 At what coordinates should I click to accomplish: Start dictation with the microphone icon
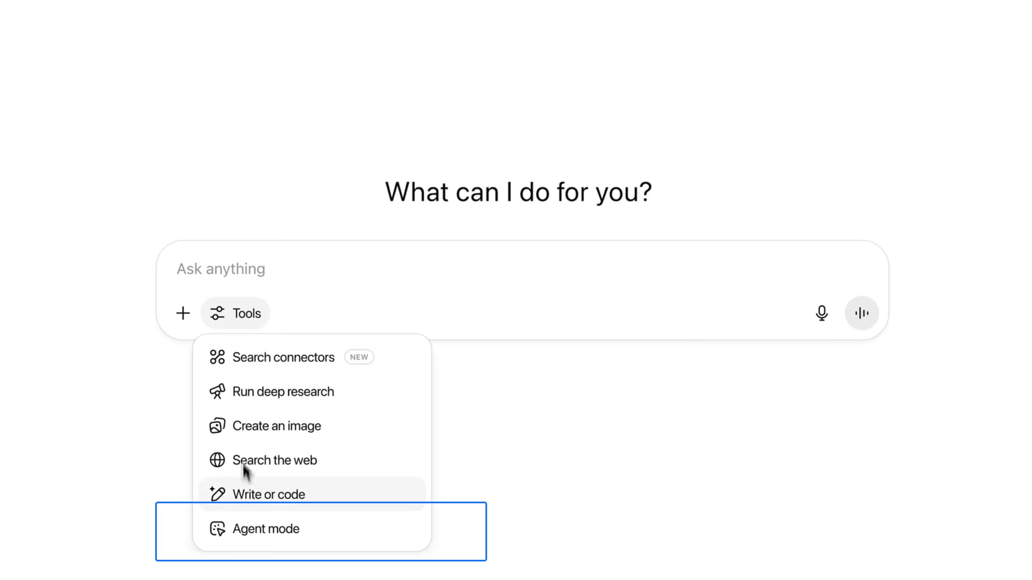(x=821, y=313)
